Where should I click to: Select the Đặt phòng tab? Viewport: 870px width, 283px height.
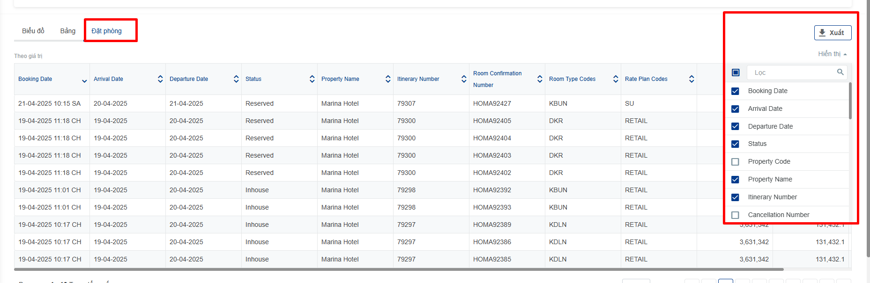tap(107, 31)
